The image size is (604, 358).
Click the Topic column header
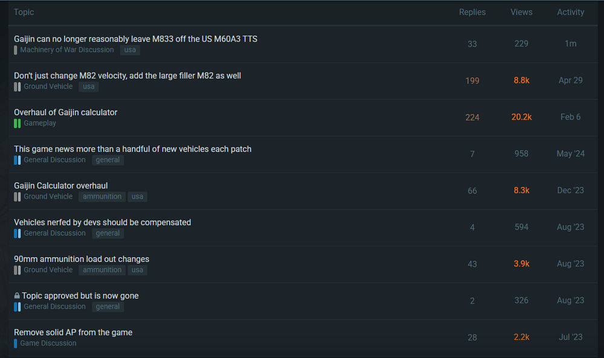click(24, 12)
